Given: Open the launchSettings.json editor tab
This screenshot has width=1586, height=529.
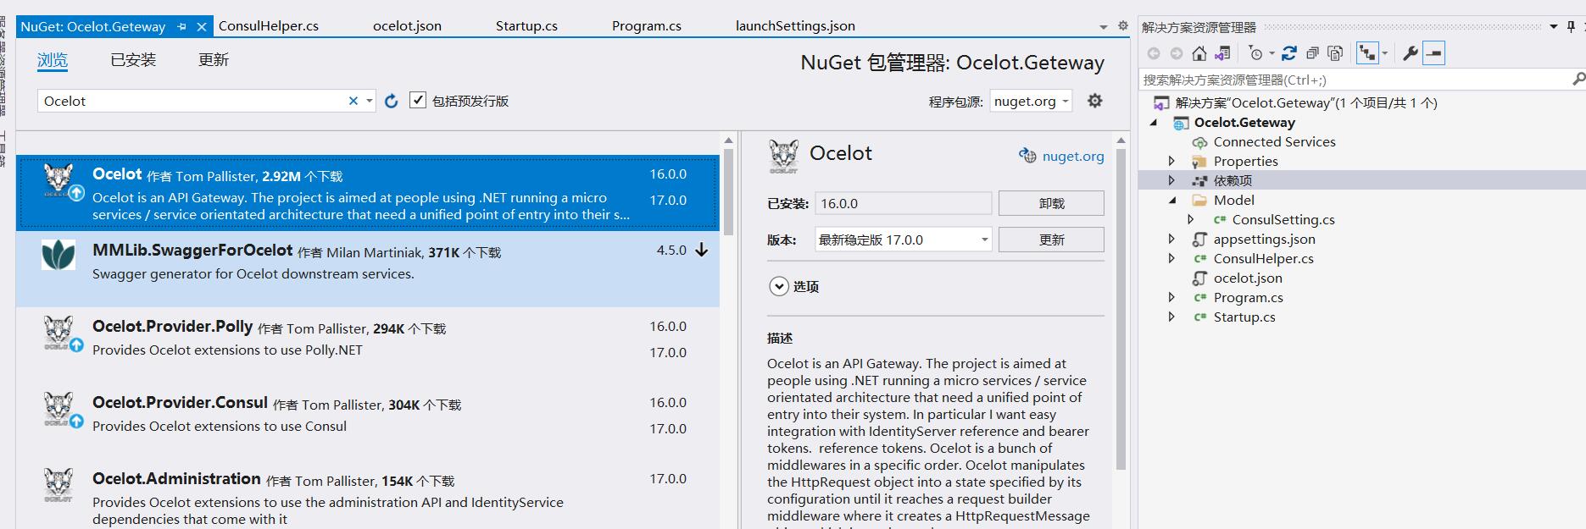Looking at the screenshot, I should click(x=795, y=26).
